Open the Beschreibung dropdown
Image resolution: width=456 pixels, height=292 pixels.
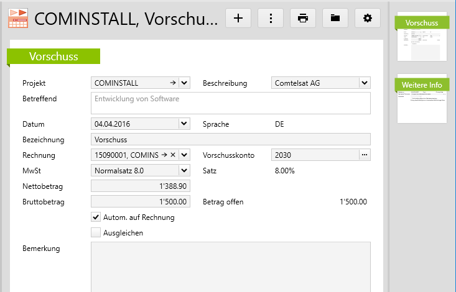coord(365,83)
